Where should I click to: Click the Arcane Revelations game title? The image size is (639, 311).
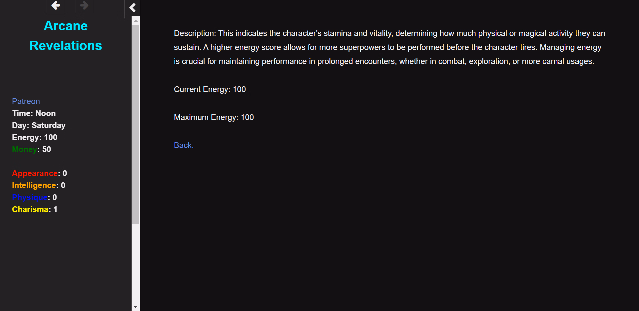(x=66, y=36)
